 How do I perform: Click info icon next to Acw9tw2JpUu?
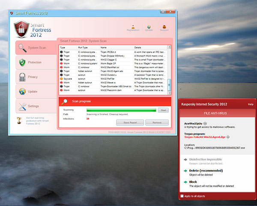[x=205, y=123]
